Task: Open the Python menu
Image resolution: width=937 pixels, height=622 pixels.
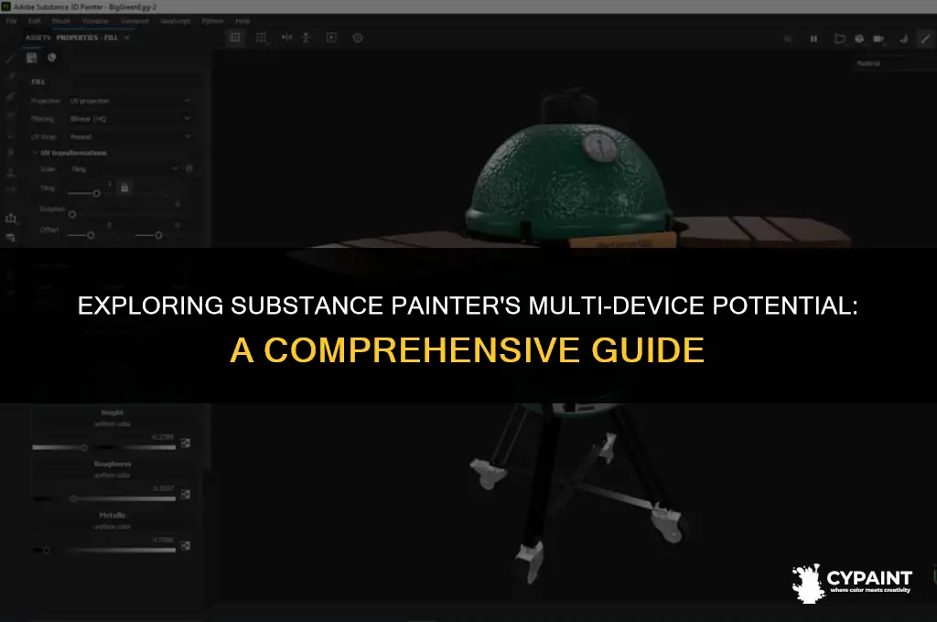Action: pyautogui.click(x=212, y=21)
